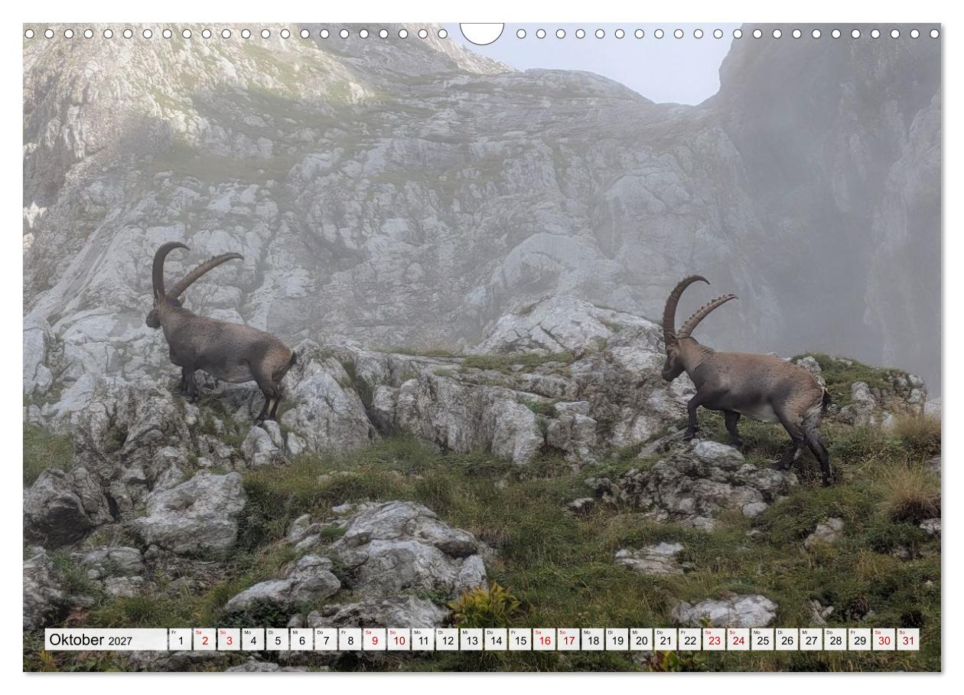Pick Thursday 21 in the date row
964x695 pixels.
click(x=666, y=640)
